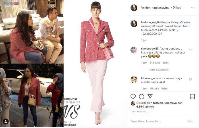Image resolution: width=199 pixels, height=128 pixels.
Task: Open cheleepow23's profile avatar
Action: click(134, 50)
